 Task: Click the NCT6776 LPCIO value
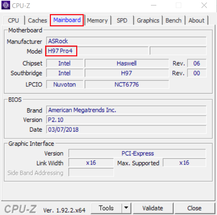(x=127, y=84)
